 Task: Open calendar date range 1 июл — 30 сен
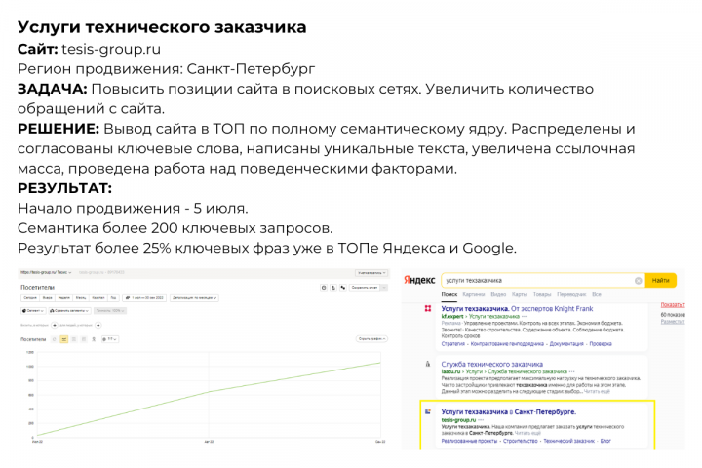click(144, 297)
